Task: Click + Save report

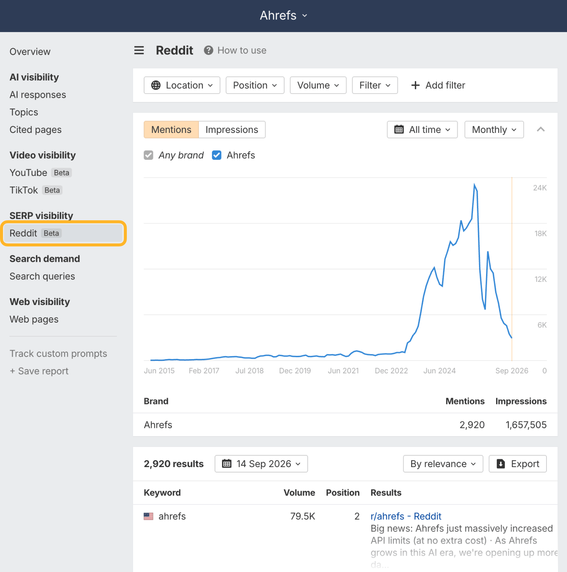Action: [39, 371]
